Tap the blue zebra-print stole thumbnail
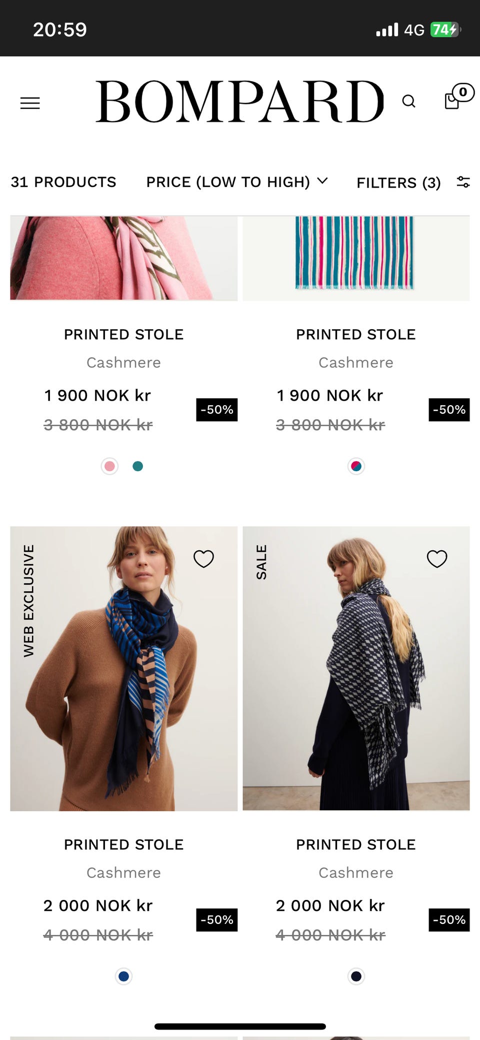 (x=123, y=665)
